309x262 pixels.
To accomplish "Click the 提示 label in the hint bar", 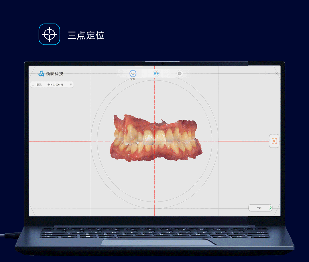I will tap(39, 84).
